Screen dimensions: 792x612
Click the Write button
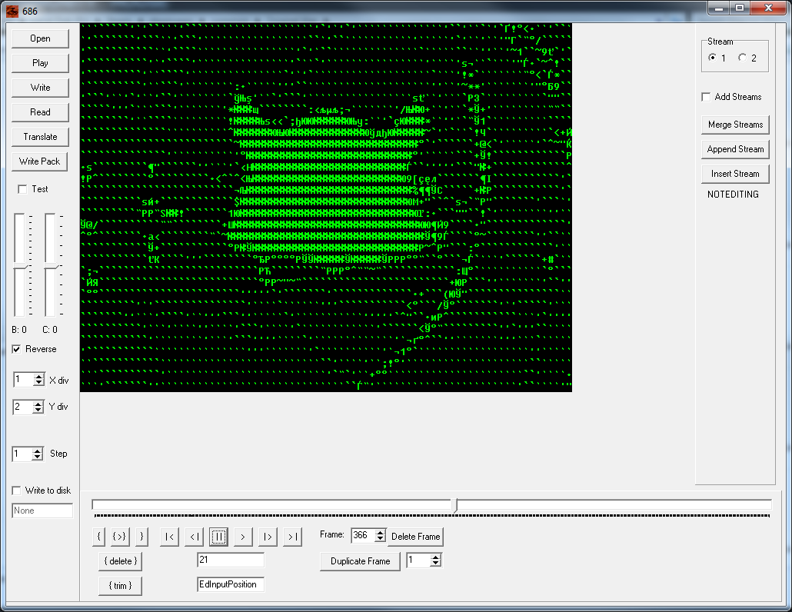40,88
